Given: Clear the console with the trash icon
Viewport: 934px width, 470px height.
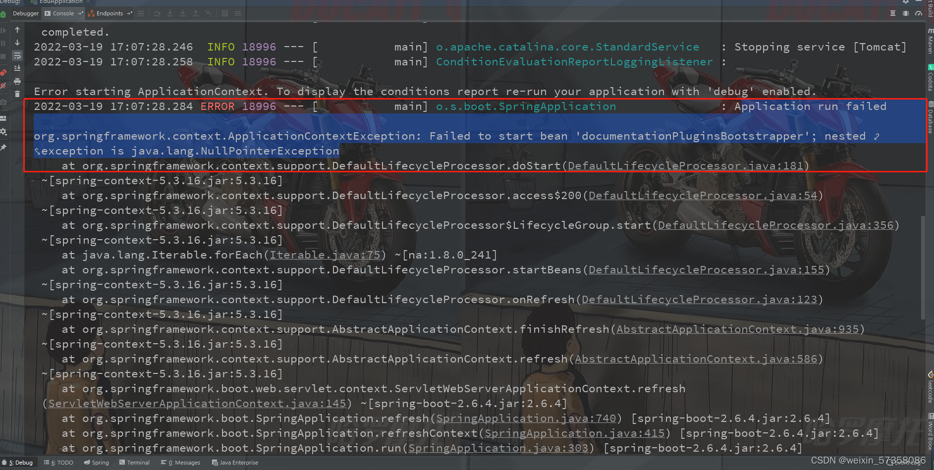Looking at the screenshot, I should point(17,94).
